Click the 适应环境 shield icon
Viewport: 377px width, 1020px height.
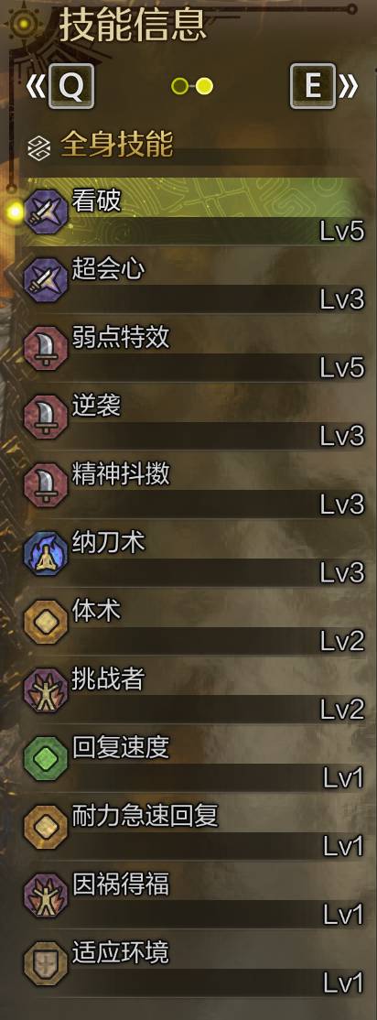point(46,963)
